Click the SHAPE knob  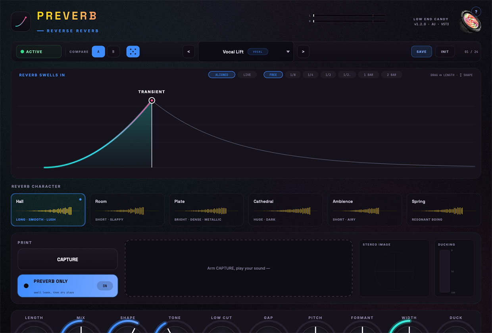coord(128,327)
